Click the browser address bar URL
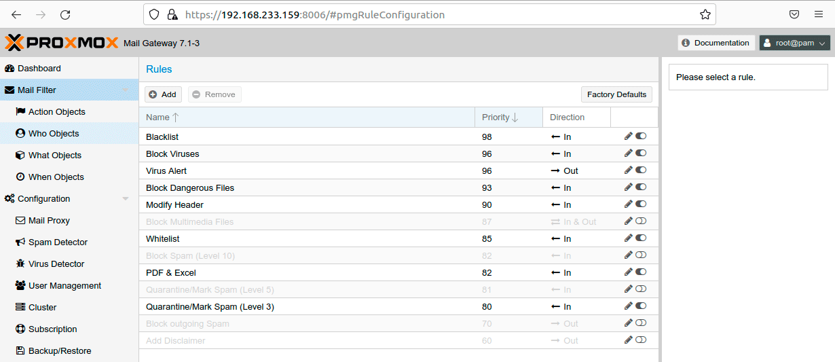The image size is (835, 362). (x=315, y=14)
